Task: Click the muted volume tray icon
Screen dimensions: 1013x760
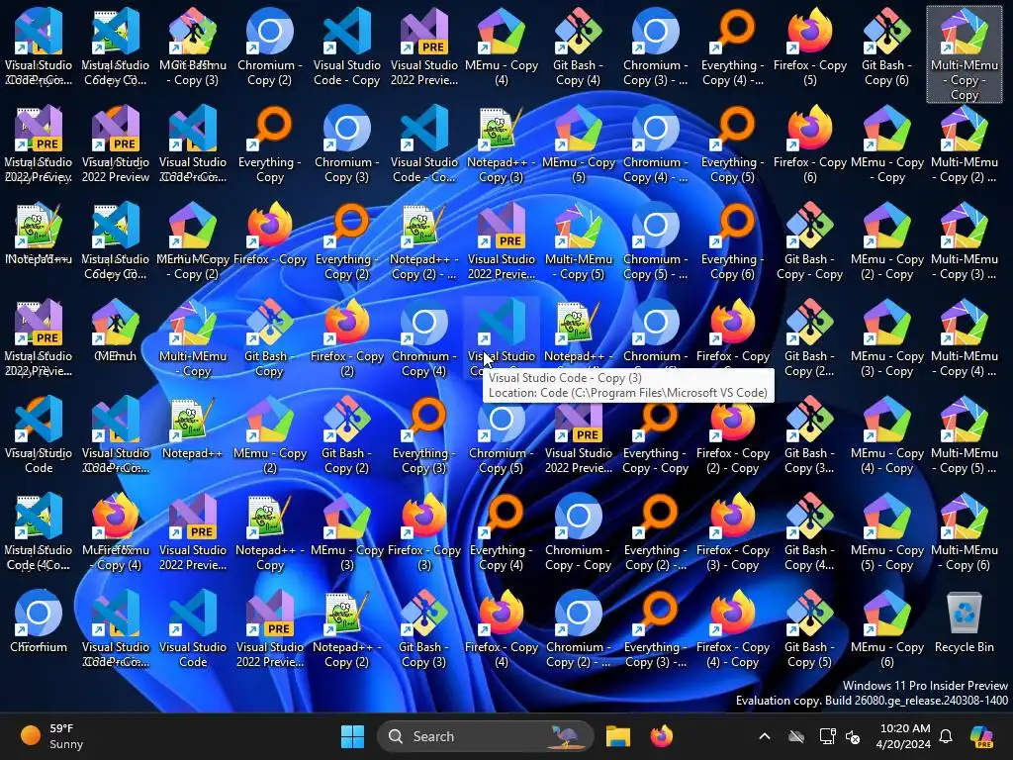Action: (853, 736)
